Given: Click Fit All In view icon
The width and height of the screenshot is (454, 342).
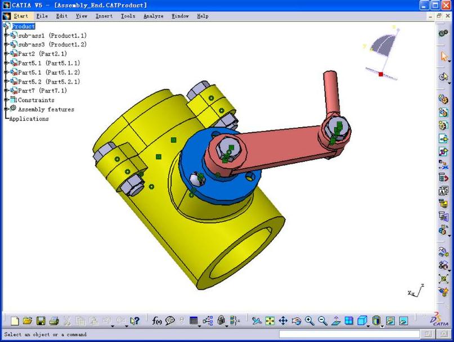Looking at the screenshot, I should [270, 321].
